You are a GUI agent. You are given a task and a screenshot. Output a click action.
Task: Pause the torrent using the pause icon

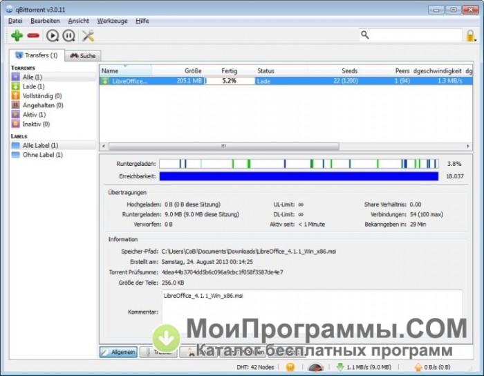click(x=69, y=36)
